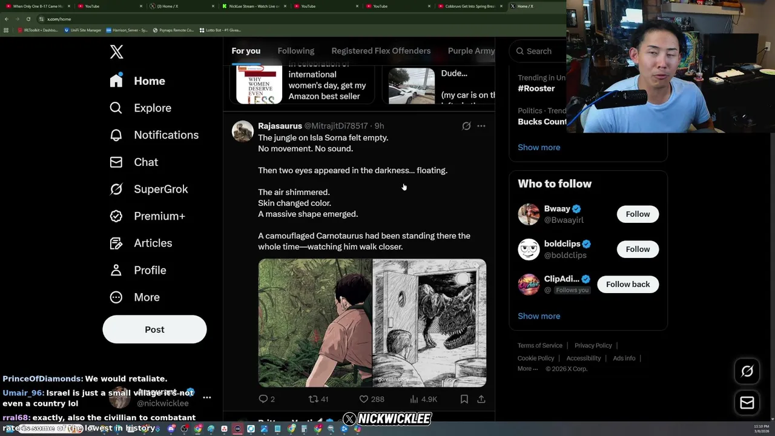Open Registered Flex Offenders feed tab
Image resolution: width=775 pixels, height=436 pixels.
(x=381, y=51)
